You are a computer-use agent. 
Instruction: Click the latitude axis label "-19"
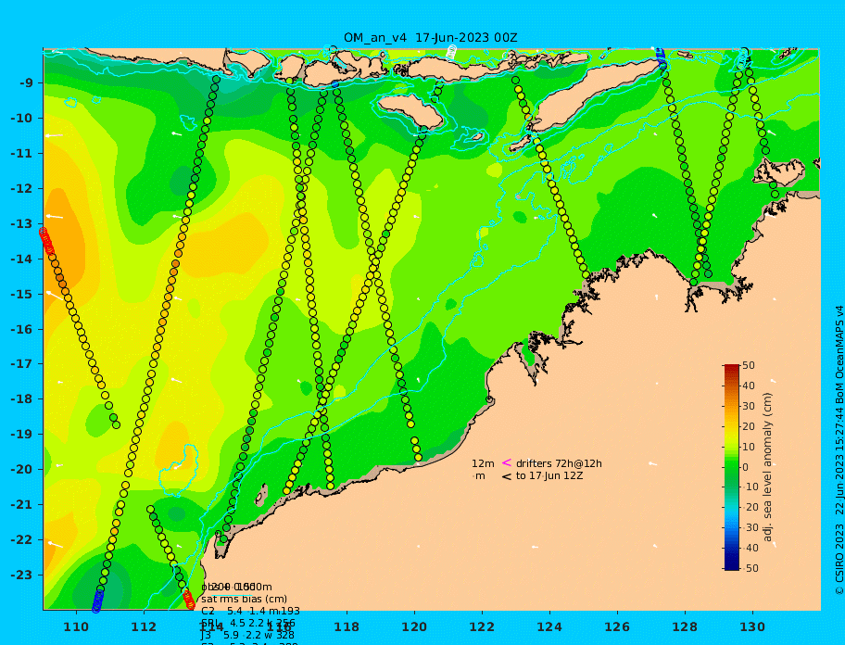pos(21,435)
